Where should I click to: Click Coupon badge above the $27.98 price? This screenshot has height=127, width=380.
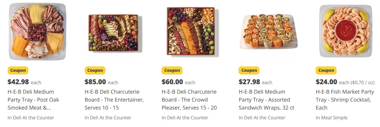pos(249,70)
